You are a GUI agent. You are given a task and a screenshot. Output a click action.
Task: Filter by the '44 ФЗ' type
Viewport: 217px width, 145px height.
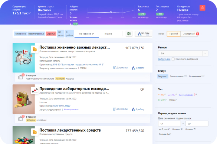(x=162, y=95)
